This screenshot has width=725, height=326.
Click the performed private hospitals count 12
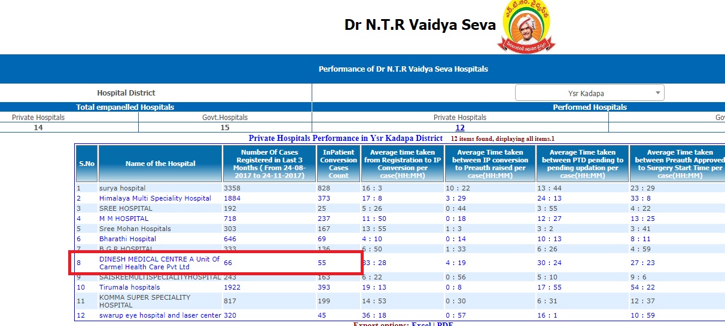point(459,127)
